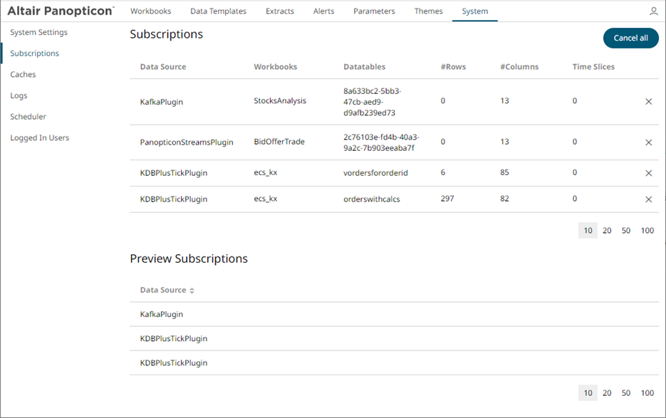The image size is (666, 418).
Task: Remove the orderswithcalcs subscription
Action: [x=648, y=199]
